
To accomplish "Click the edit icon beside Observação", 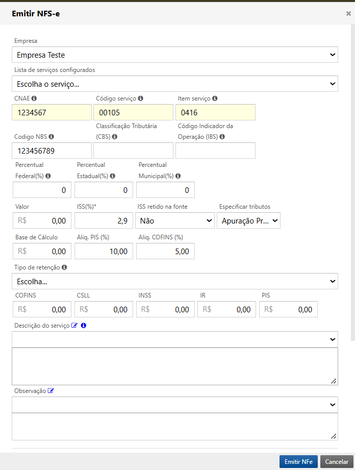I will [50, 391].
